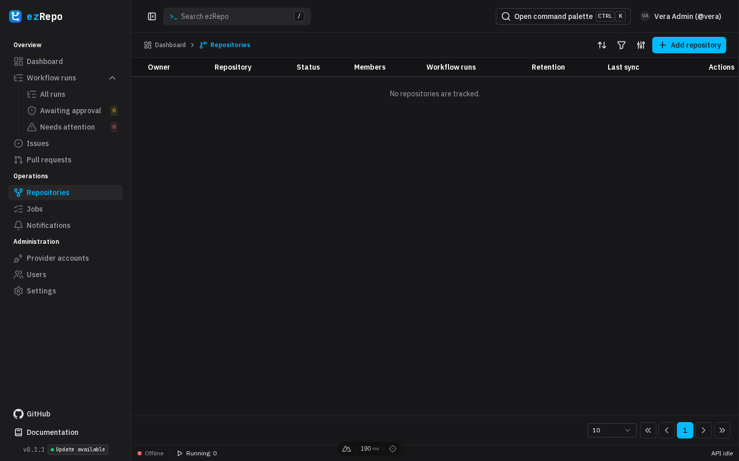
Task: Click the Repository column header
Action: (x=233, y=67)
